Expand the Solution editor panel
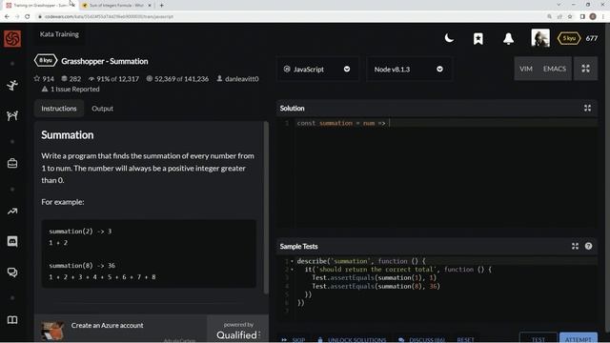The image size is (610, 343). coord(587,108)
